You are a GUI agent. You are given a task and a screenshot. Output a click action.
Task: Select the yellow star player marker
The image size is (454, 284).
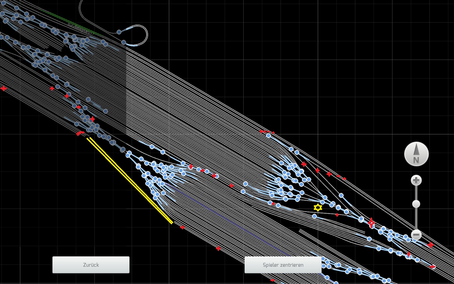click(318, 207)
